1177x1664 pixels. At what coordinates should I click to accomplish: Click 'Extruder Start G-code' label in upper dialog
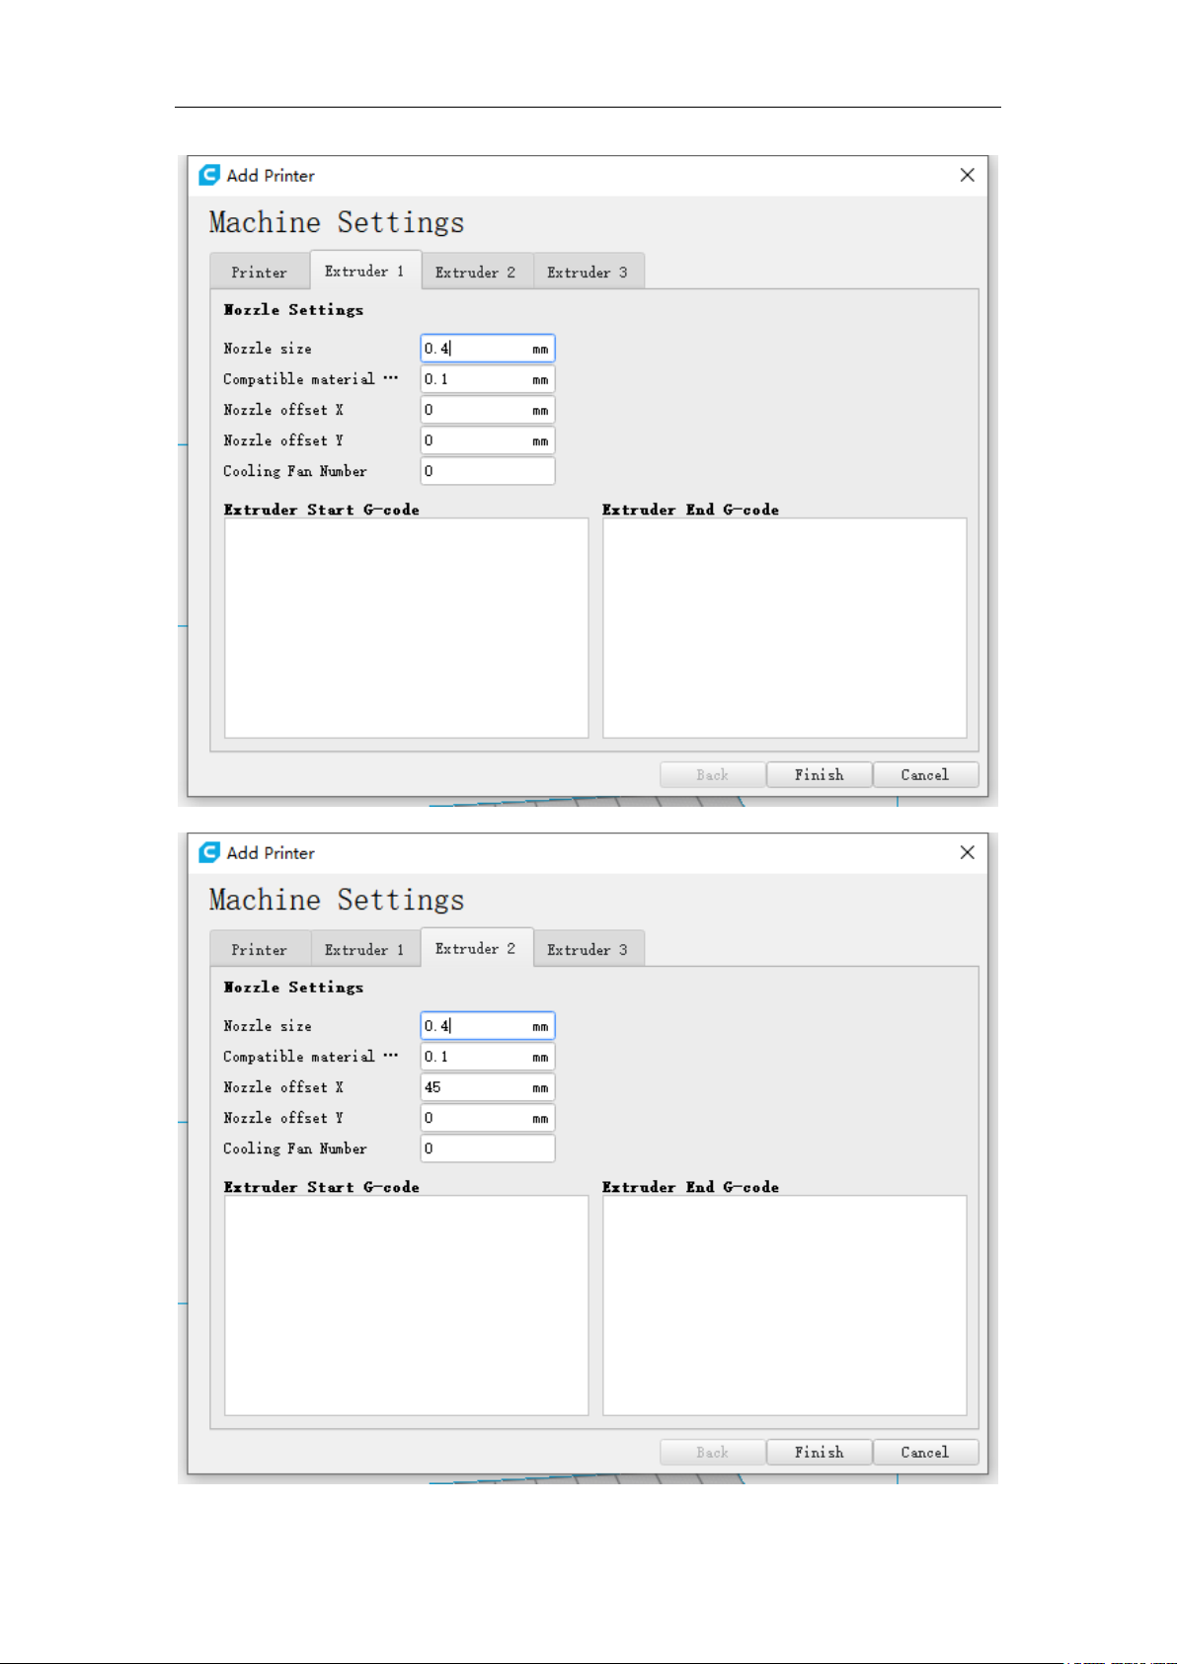pos(322,510)
